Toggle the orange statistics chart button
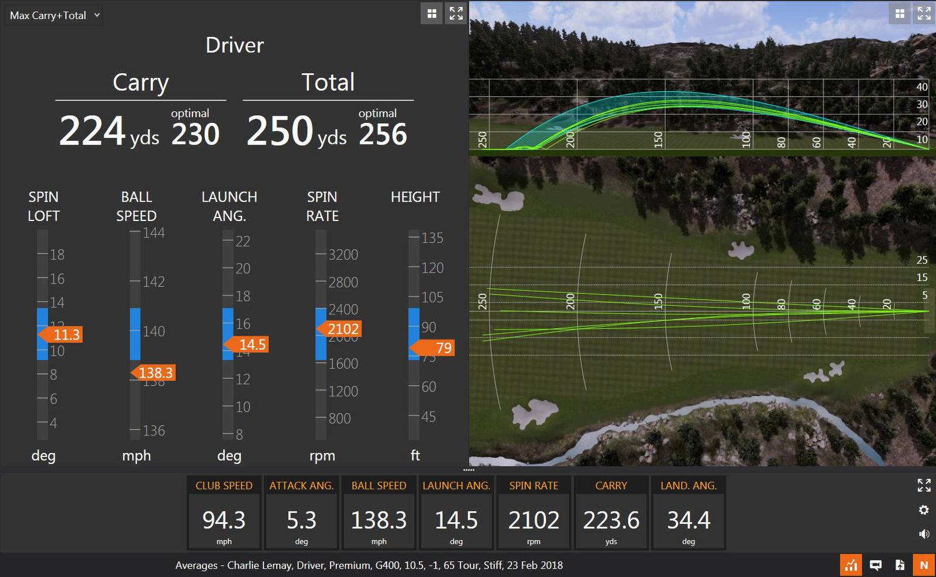The width and height of the screenshot is (936, 577). [851, 565]
